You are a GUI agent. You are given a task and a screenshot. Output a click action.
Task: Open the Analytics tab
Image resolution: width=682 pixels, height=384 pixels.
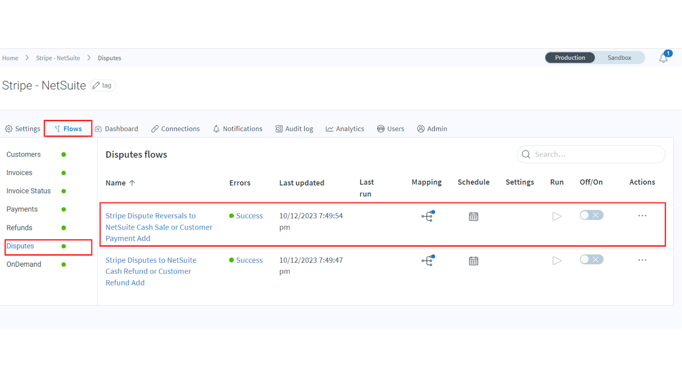coord(345,129)
